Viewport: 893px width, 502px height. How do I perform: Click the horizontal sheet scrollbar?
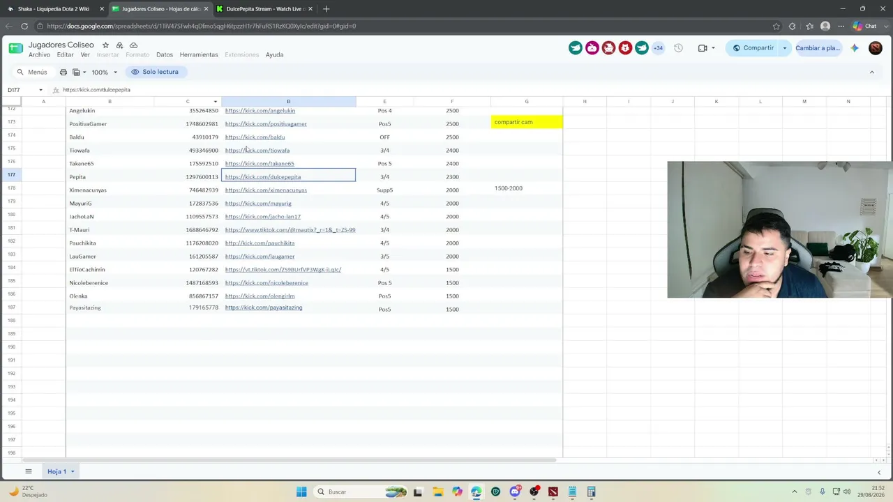pos(290,460)
